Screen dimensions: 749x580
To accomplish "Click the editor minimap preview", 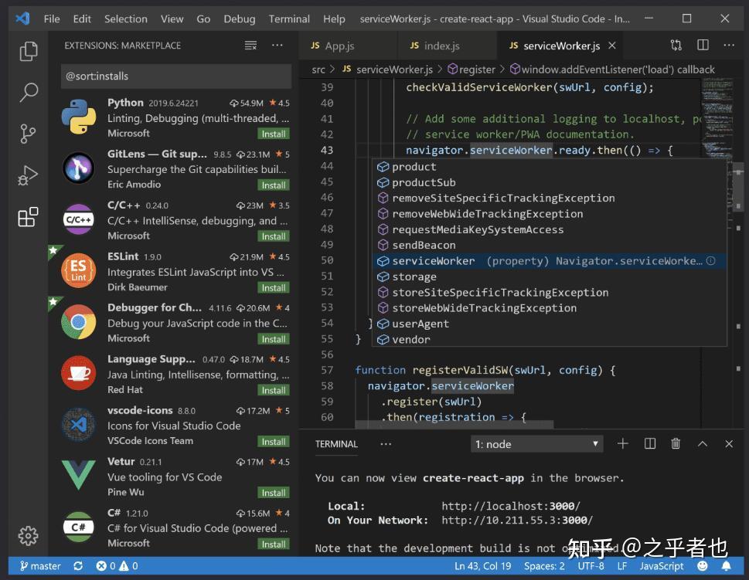I will pos(717,120).
